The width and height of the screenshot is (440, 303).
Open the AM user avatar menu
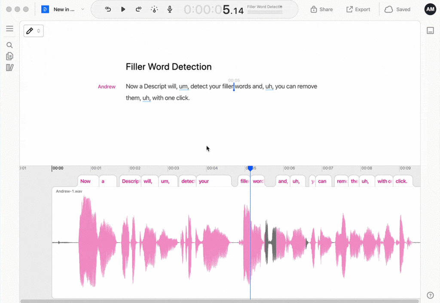pyautogui.click(x=430, y=9)
